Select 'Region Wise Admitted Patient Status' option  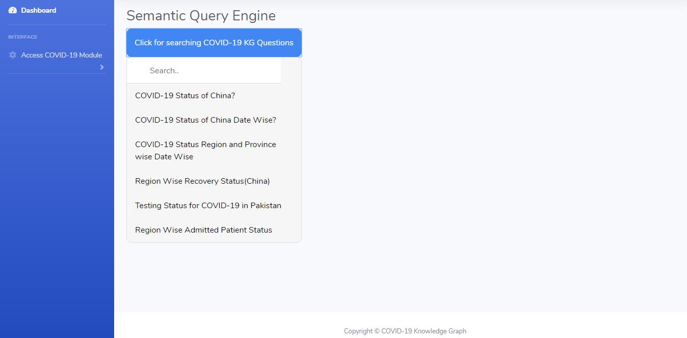pos(203,230)
